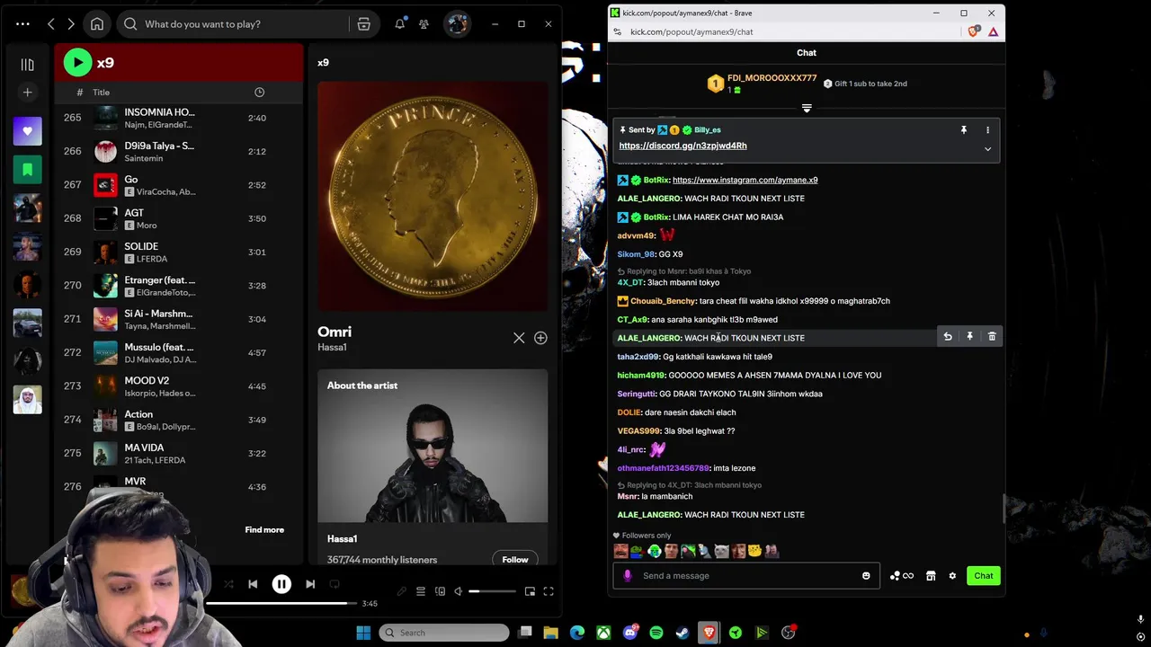Sort tracks by duration clock icon
Viewport: 1151px width, 647px height.
[259, 93]
